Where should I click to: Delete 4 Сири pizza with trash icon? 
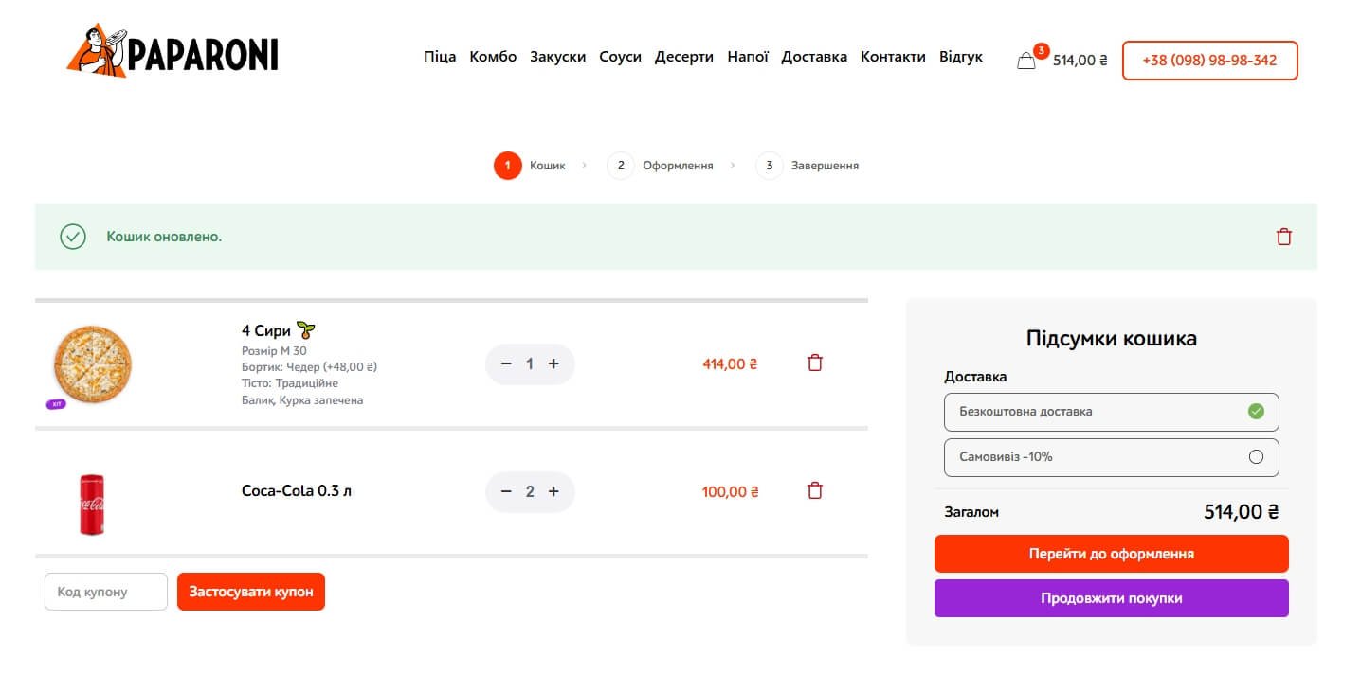tap(814, 363)
